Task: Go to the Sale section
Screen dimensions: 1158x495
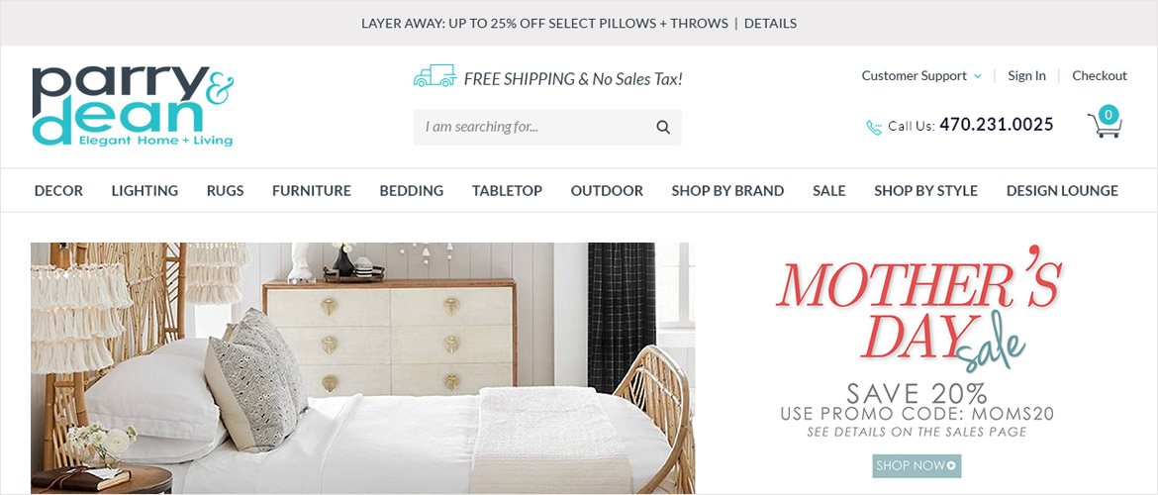Action: pyautogui.click(x=828, y=191)
